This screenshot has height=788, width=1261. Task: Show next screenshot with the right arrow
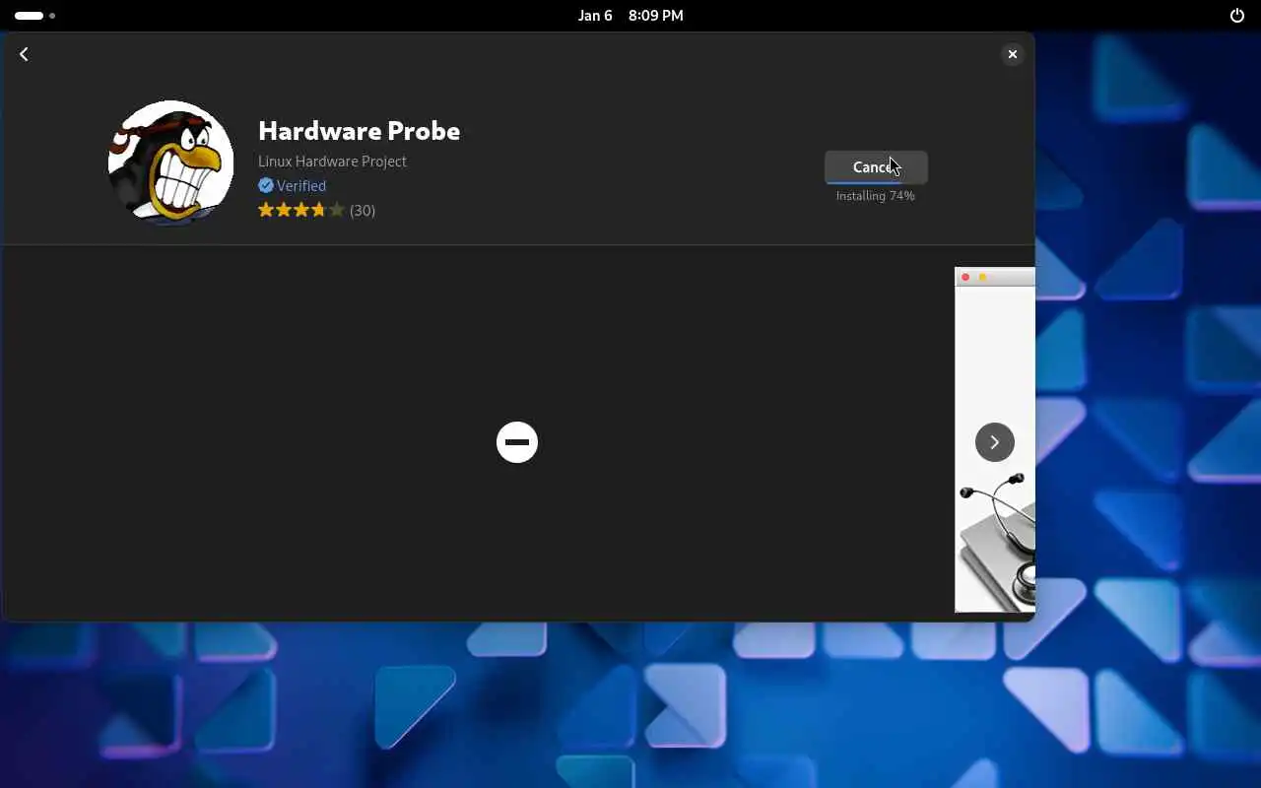click(x=994, y=442)
